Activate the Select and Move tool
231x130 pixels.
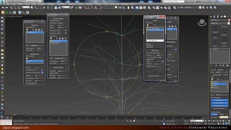[x=48, y=8]
